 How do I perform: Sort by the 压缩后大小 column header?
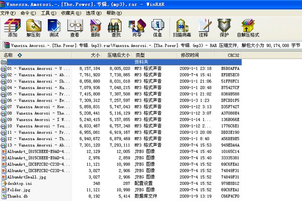click(117, 55)
